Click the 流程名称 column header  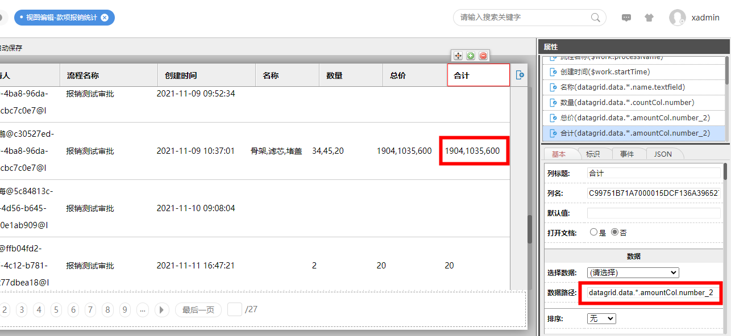point(109,75)
